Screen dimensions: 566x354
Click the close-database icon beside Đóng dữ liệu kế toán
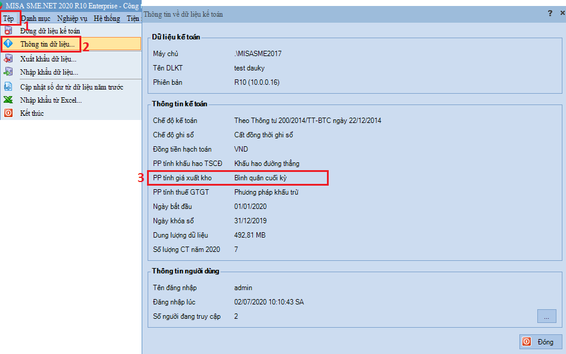(x=8, y=30)
